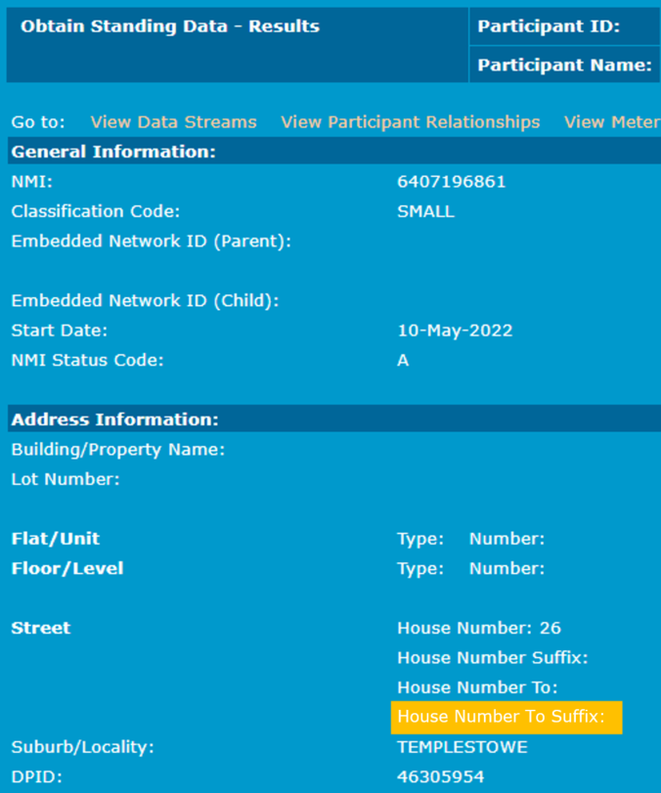Click the House Number 26 text

click(479, 628)
